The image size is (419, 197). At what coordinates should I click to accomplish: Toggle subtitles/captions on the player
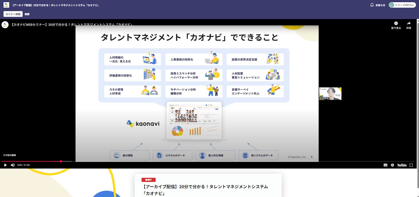(385, 165)
